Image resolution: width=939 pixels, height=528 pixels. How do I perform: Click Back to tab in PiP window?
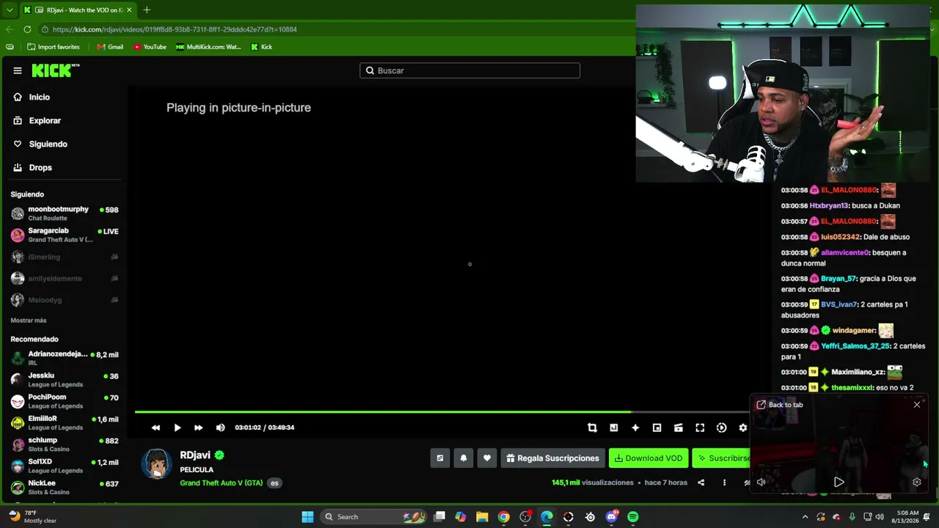(780, 405)
